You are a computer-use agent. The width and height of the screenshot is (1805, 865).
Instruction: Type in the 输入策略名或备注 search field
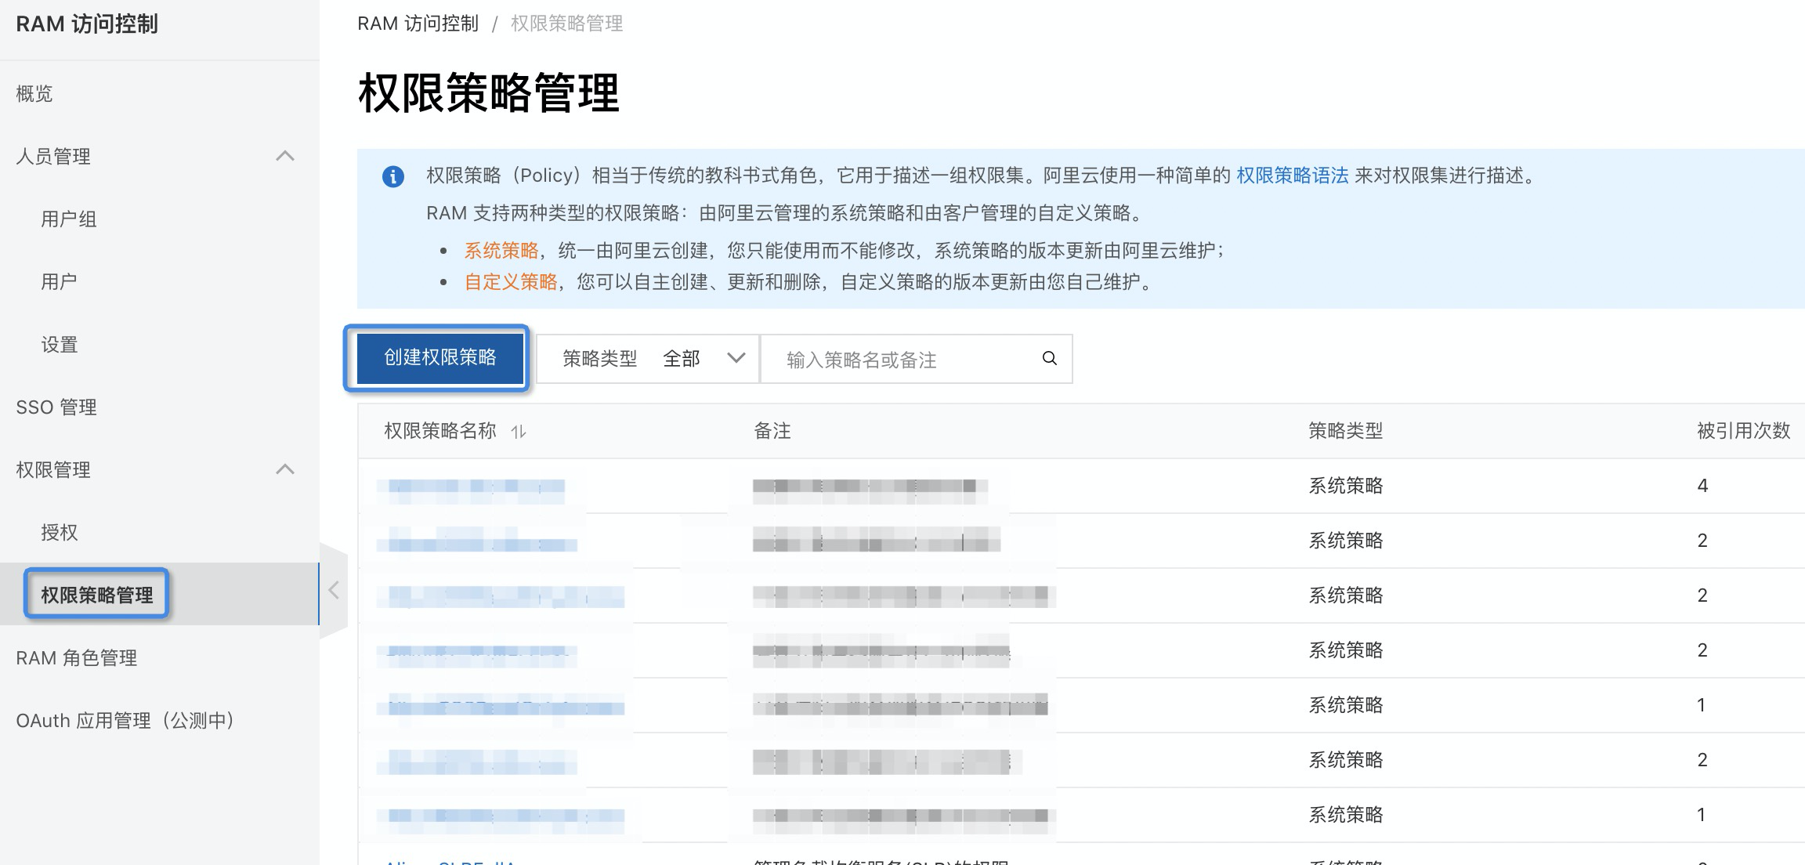point(901,360)
